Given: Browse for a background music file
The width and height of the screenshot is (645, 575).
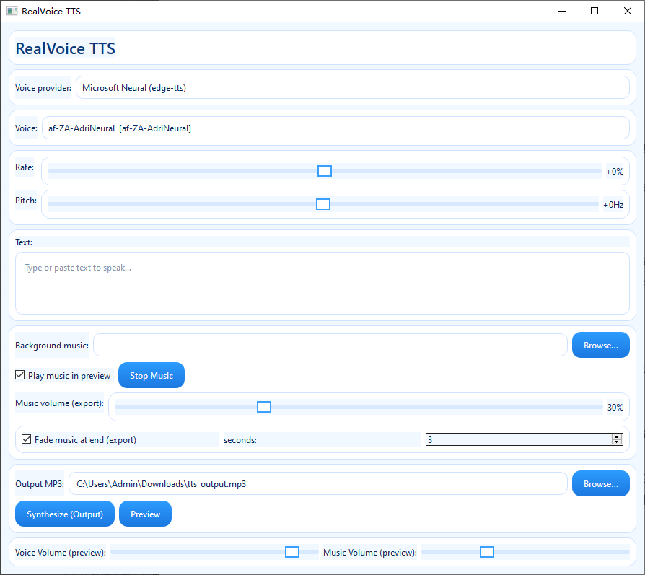Looking at the screenshot, I should [x=600, y=346].
